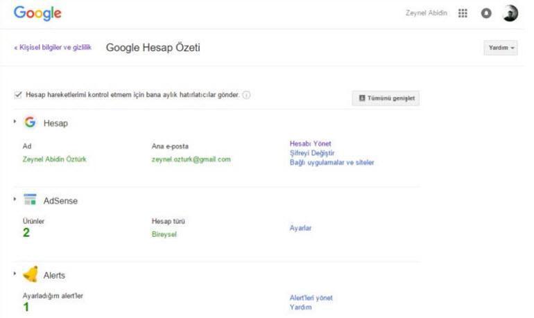Toggle the monthly reminder checkbox

(18, 95)
